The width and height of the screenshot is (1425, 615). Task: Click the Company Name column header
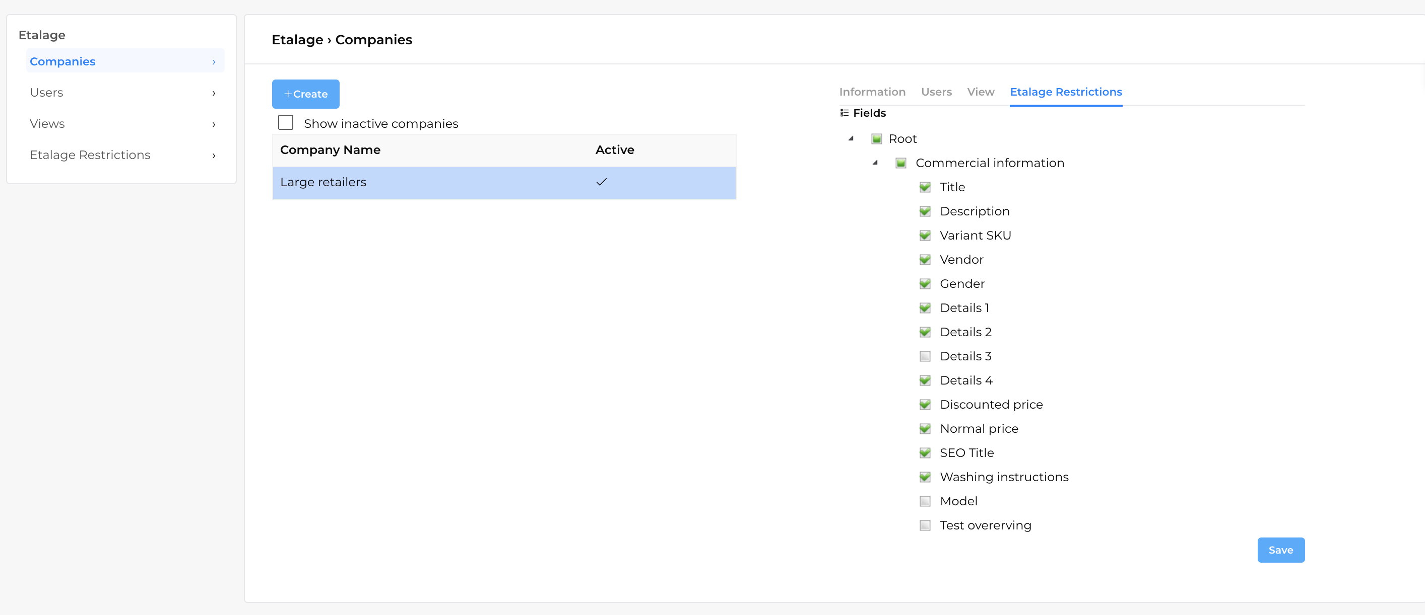point(330,150)
